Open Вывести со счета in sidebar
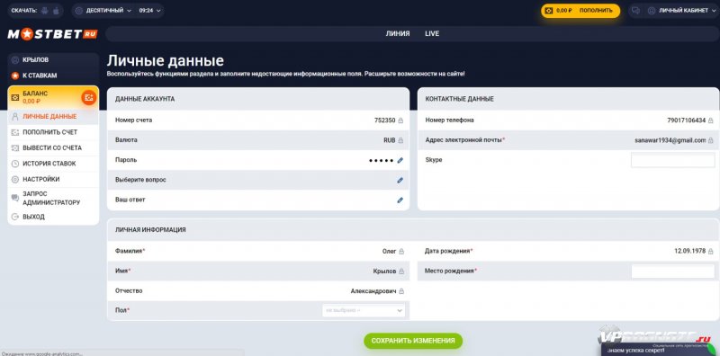Screen dimensions: 720x356 pyautogui.click(x=53, y=147)
